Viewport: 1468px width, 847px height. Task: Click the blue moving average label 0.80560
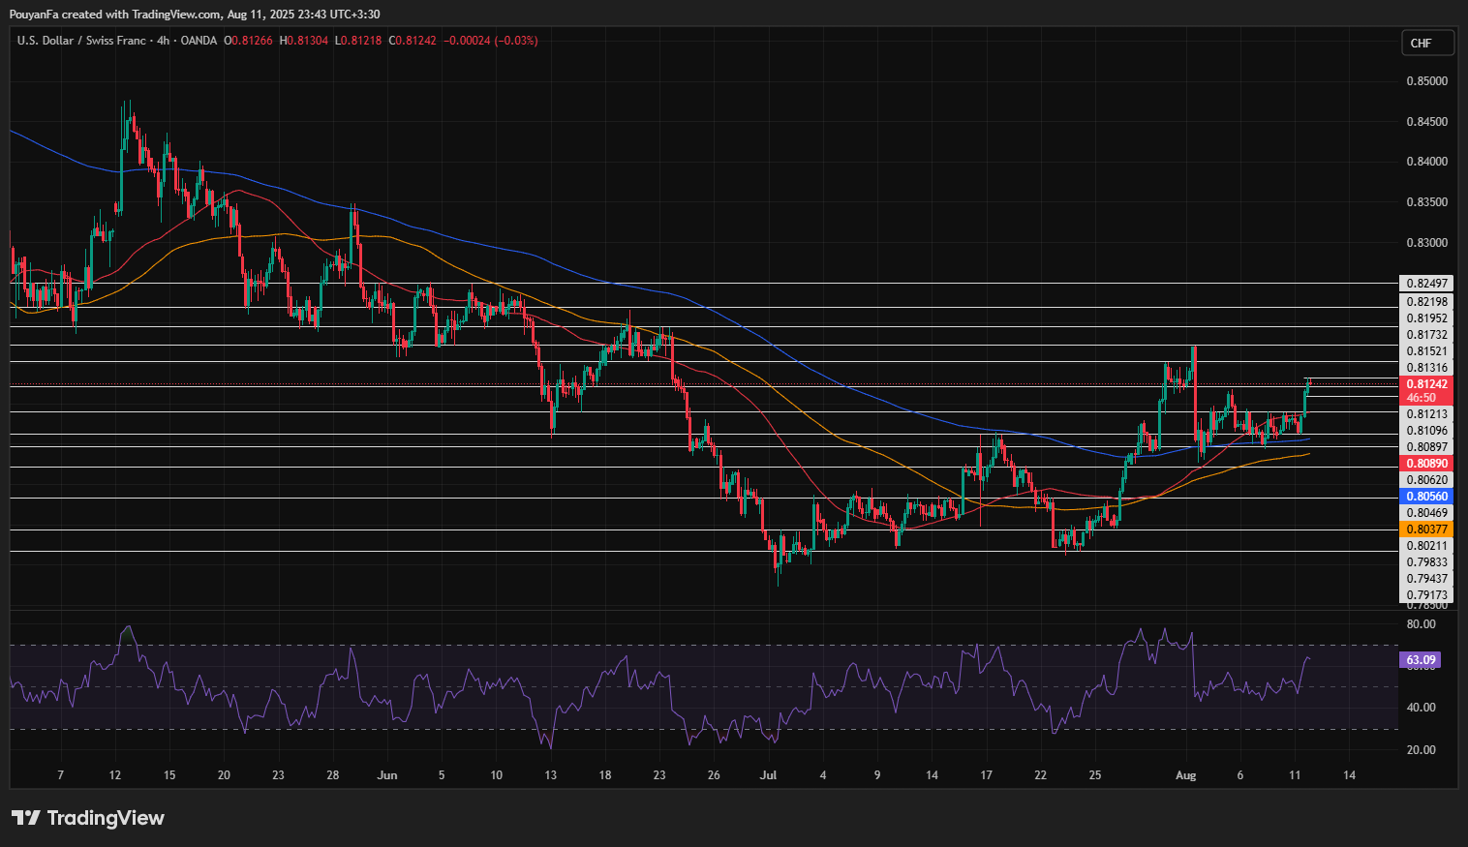pyautogui.click(x=1426, y=497)
